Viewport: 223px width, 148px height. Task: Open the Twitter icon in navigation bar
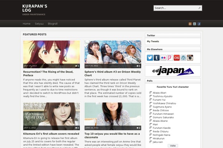click(194, 24)
